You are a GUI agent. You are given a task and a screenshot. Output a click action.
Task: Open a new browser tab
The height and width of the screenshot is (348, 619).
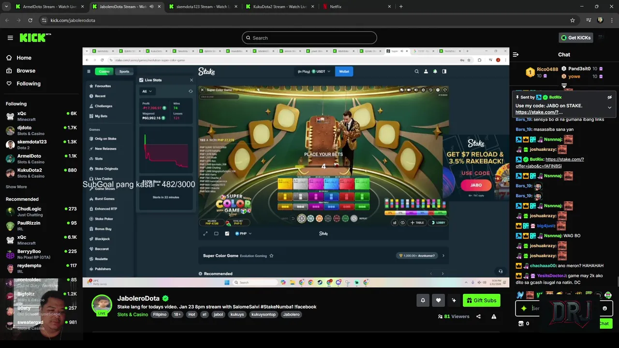click(x=401, y=7)
